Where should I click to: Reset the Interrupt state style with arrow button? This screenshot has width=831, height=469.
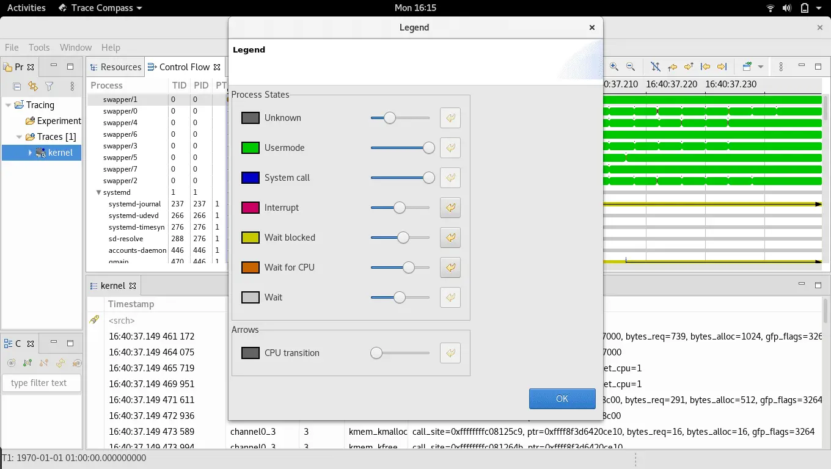click(450, 208)
